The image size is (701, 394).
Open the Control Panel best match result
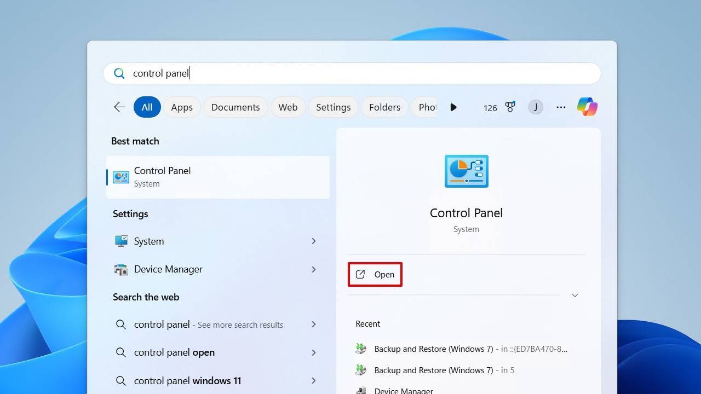(x=218, y=177)
